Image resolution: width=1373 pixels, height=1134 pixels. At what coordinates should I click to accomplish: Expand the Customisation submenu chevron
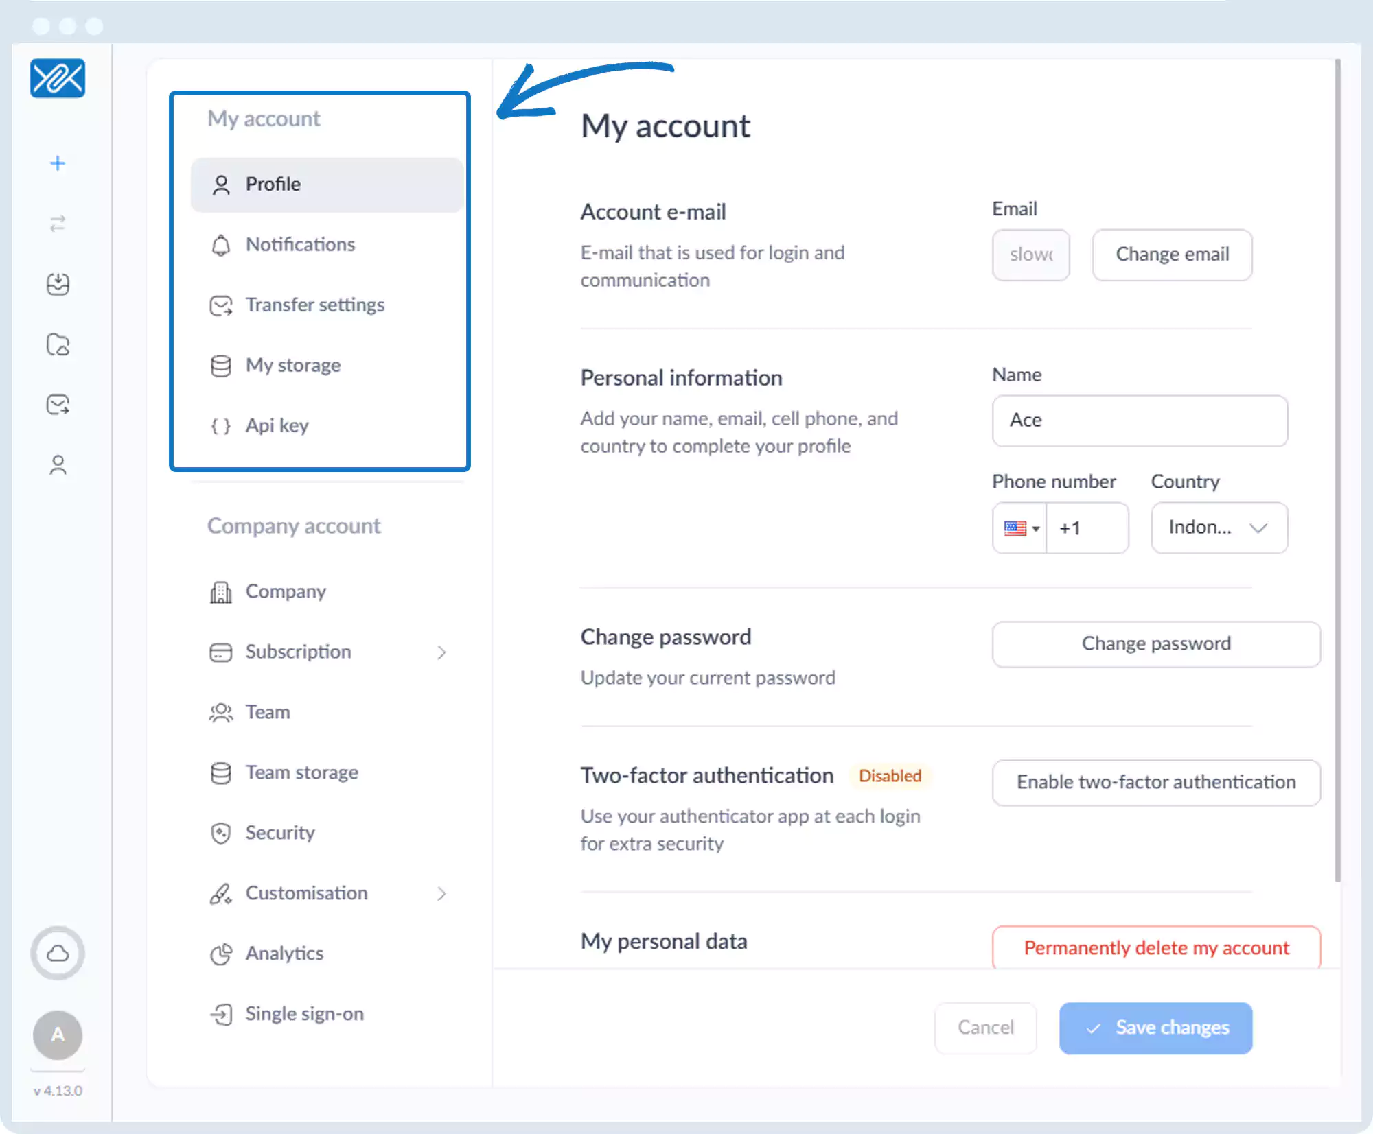click(x=441, y=893)
